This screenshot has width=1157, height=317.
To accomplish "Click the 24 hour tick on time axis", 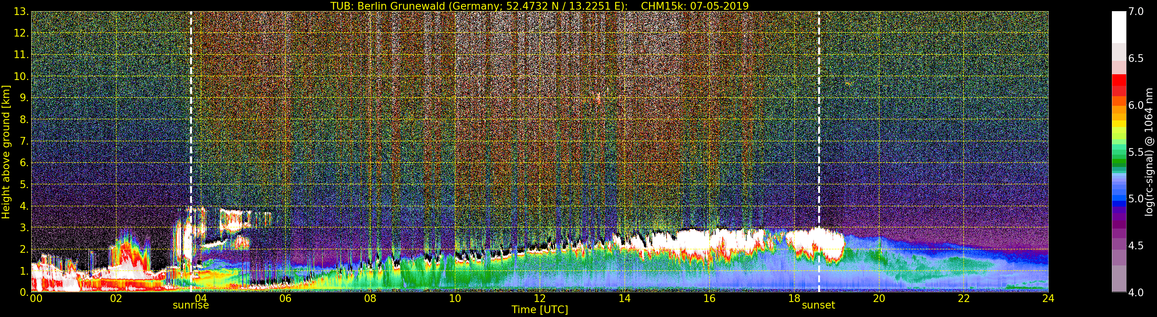I will (1048, 299).
